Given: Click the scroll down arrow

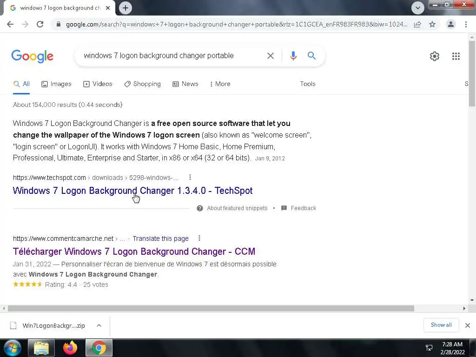Looking at the screenshot, I should (x=472, y=300).
